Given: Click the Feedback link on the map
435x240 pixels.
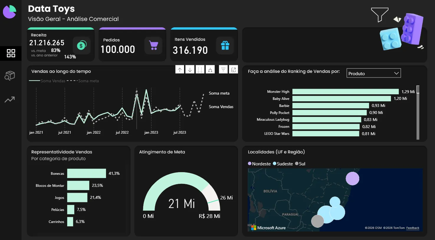Looking at the screenshot, I should [413, 228].
